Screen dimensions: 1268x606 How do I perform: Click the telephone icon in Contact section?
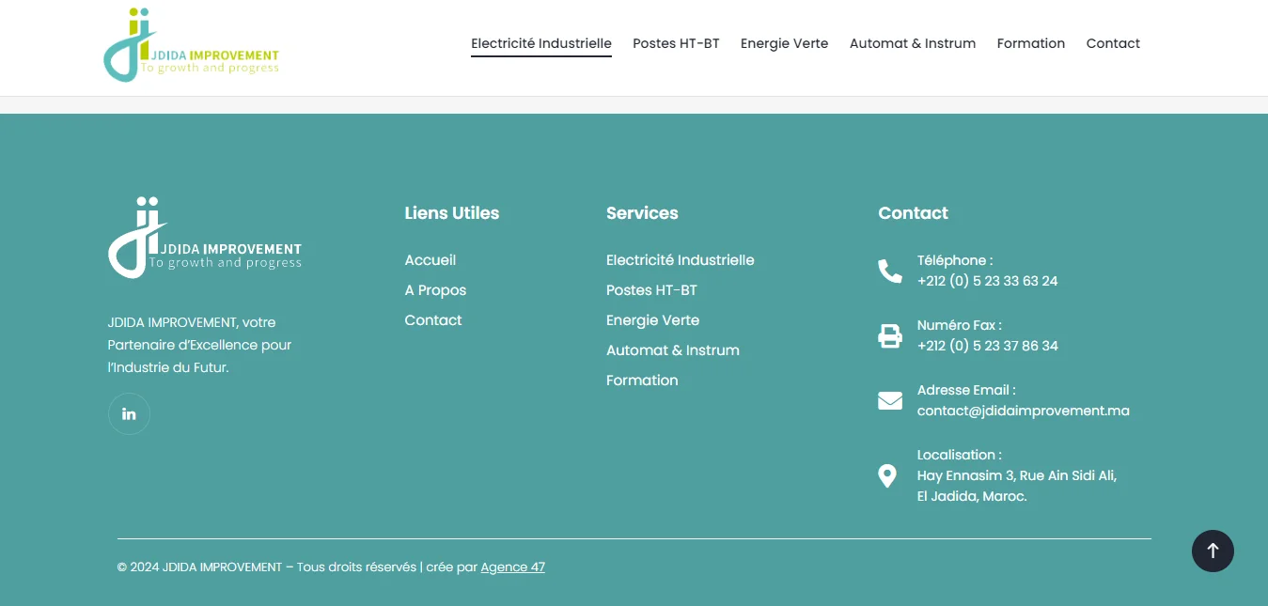point(889,272)
